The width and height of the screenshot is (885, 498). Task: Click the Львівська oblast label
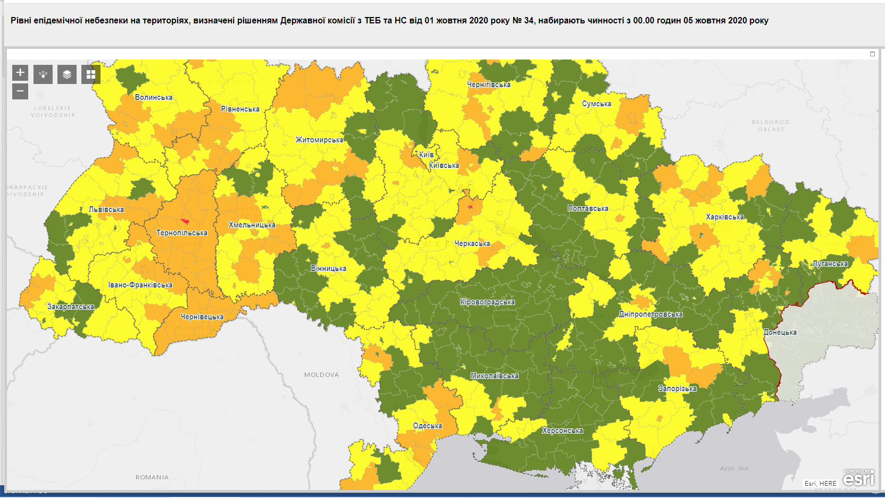pos(106,209)
